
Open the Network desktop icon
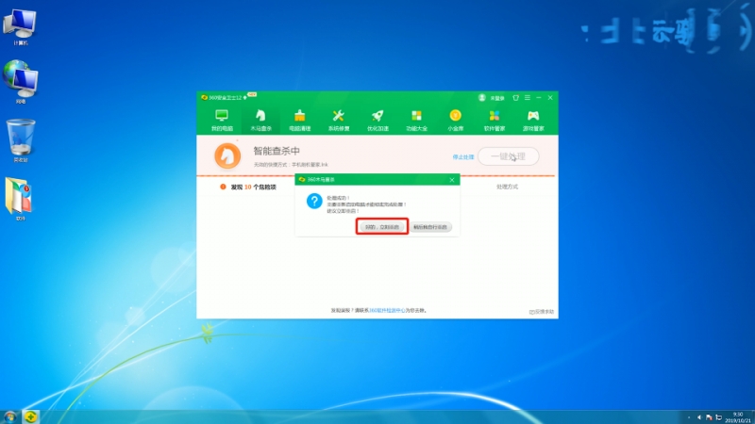[20, 82]
